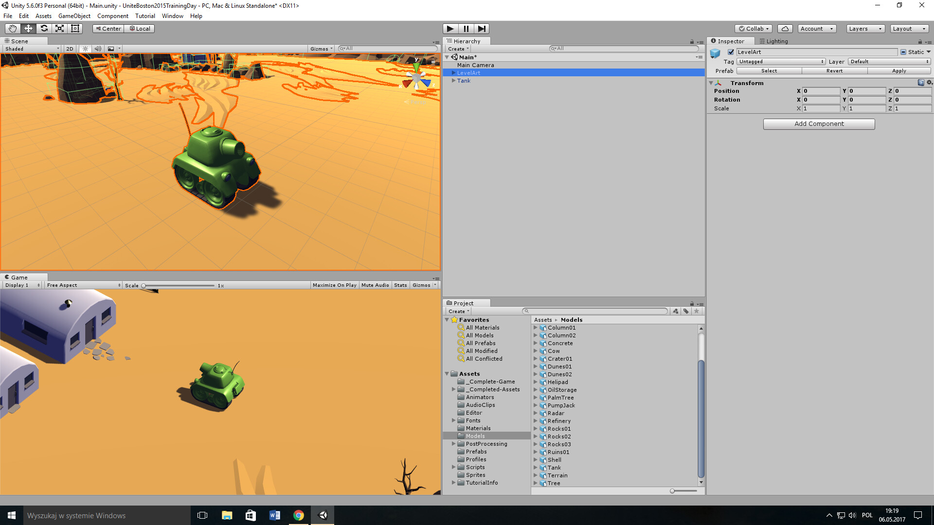934x525 pixels.
Task: Select the Move tool
Action: click(28, 28)
